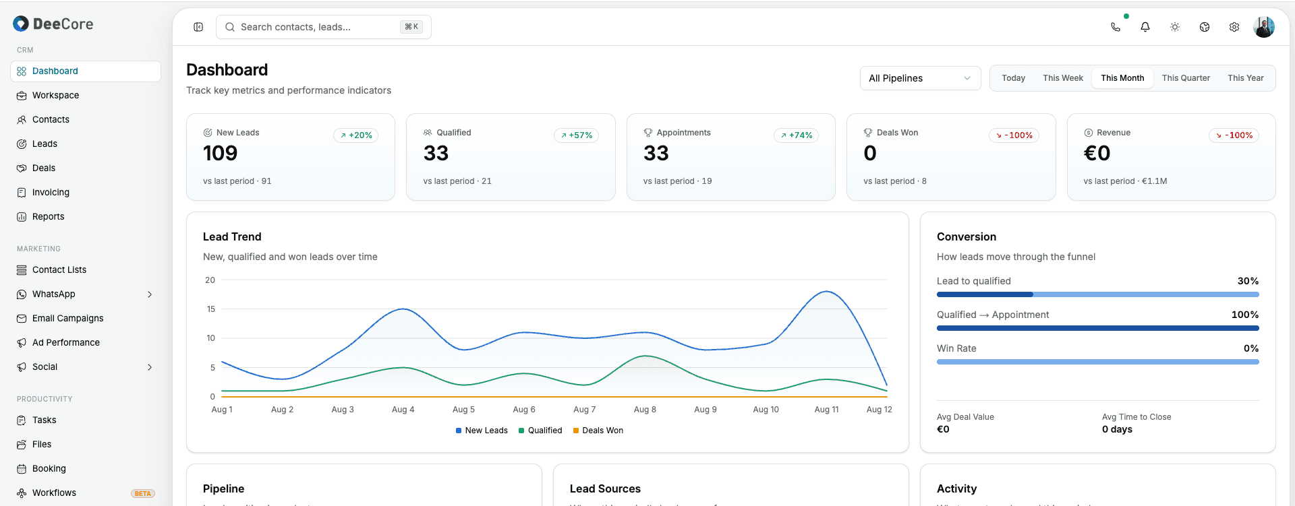This screenshot has height=506, width=1295.
Task: Toggle the sidebar collapse icon
Action: click(198, 27)
